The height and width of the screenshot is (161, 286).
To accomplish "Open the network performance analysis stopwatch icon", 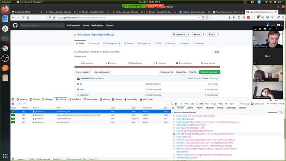I will coord(13,159).
